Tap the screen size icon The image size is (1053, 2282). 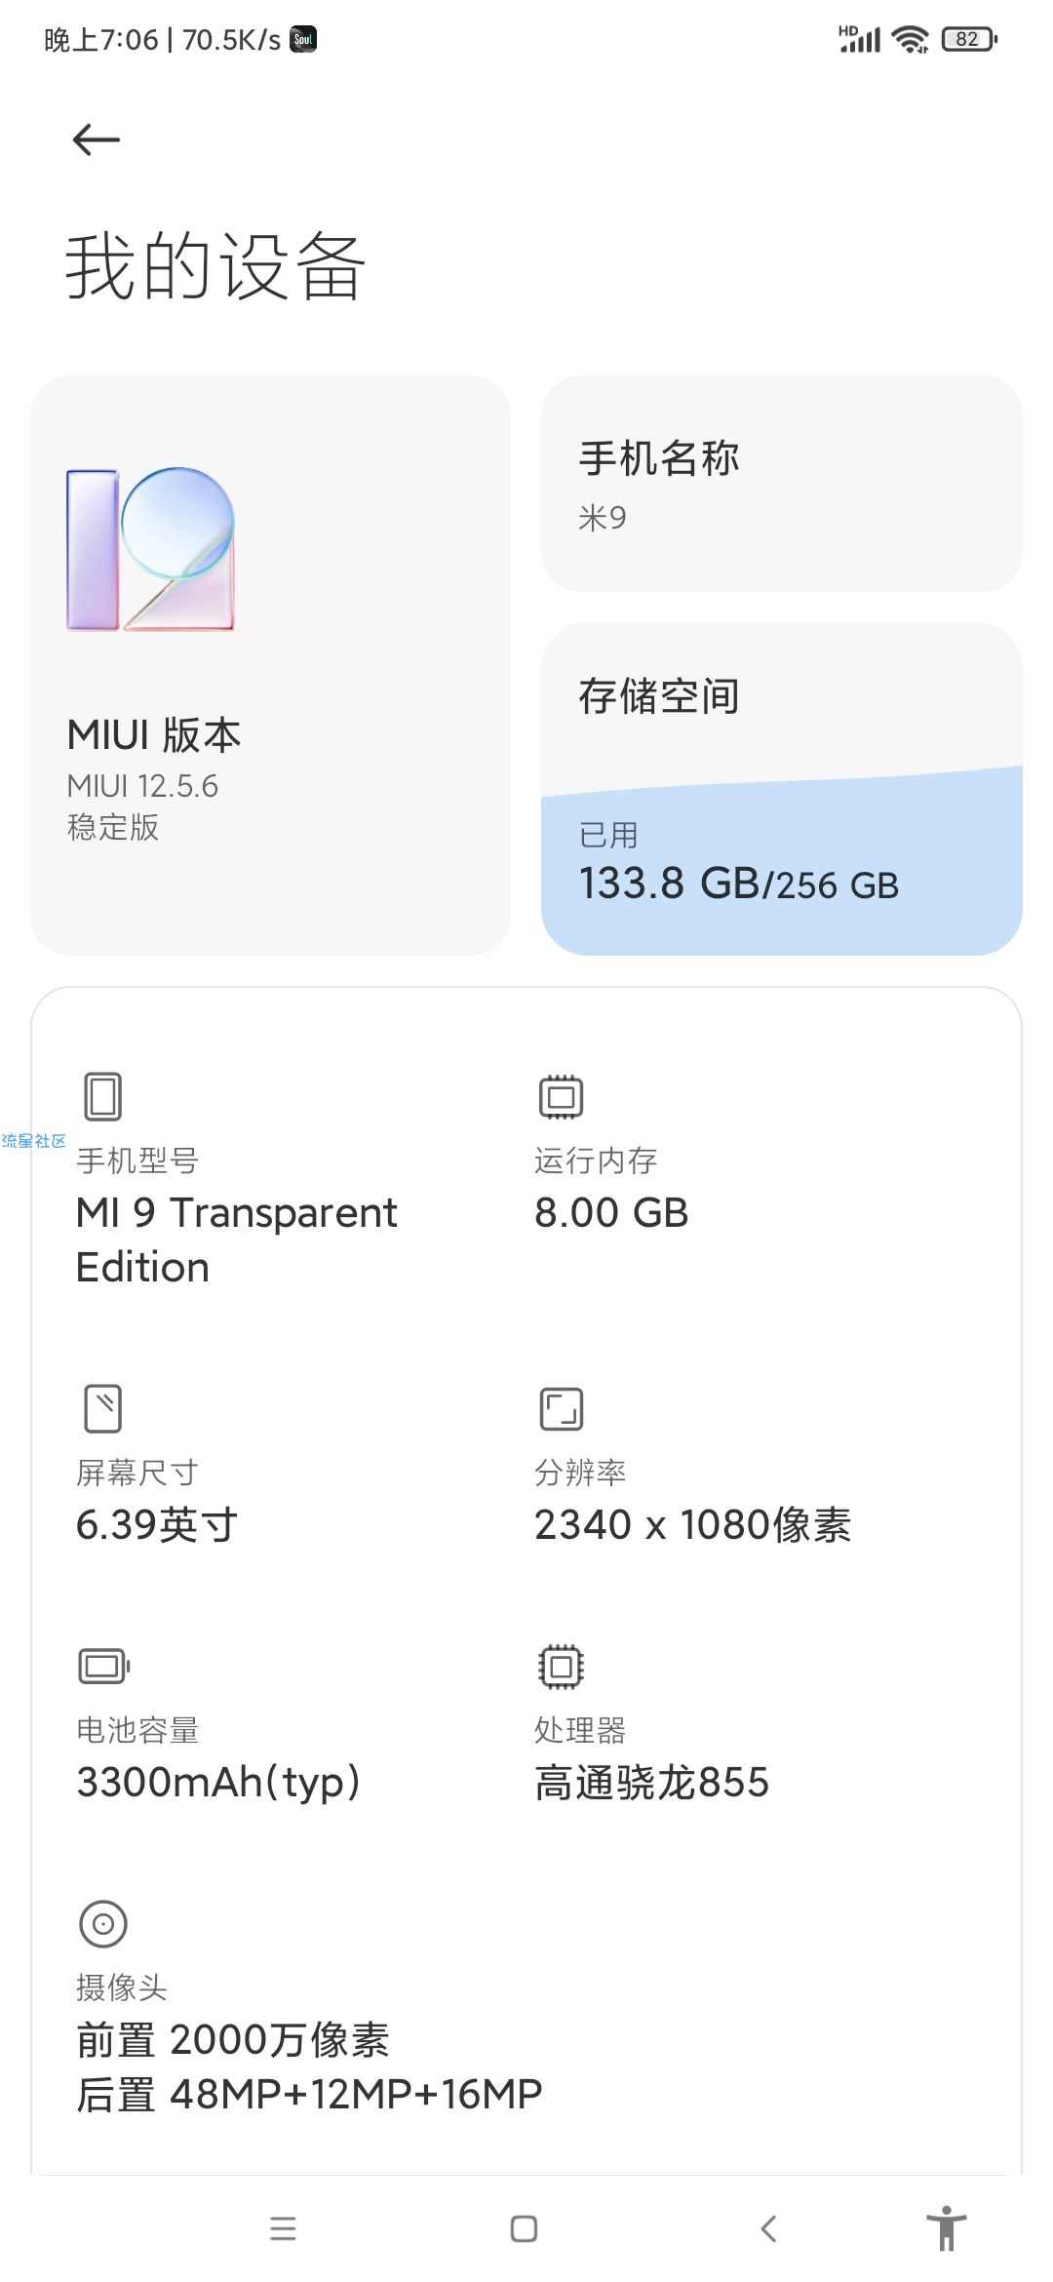click(x=102, y=1408)
